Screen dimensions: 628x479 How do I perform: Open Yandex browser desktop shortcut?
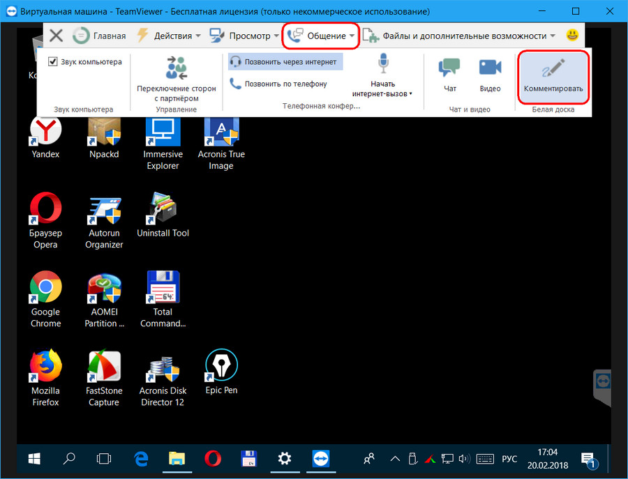(x=45, y=137)
